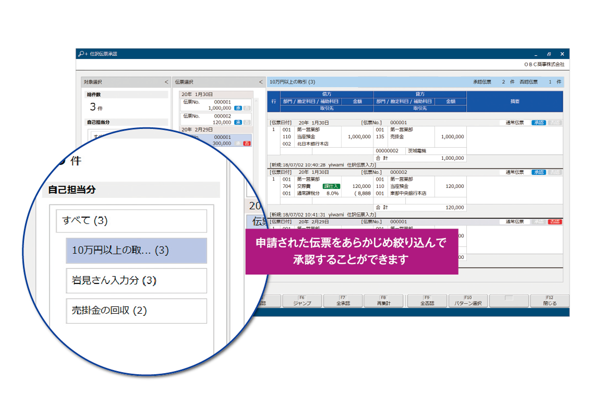Viewport: 603px width, 416px height.
Task: Click the 東都中央銀行本店 cell
Action: tap(408, 194)
